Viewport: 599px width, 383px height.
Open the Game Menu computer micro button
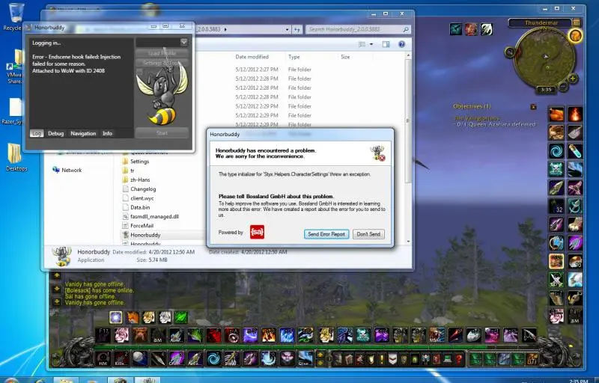pos(447,358)
